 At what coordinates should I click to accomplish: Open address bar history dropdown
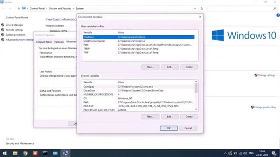pos(195,9)
